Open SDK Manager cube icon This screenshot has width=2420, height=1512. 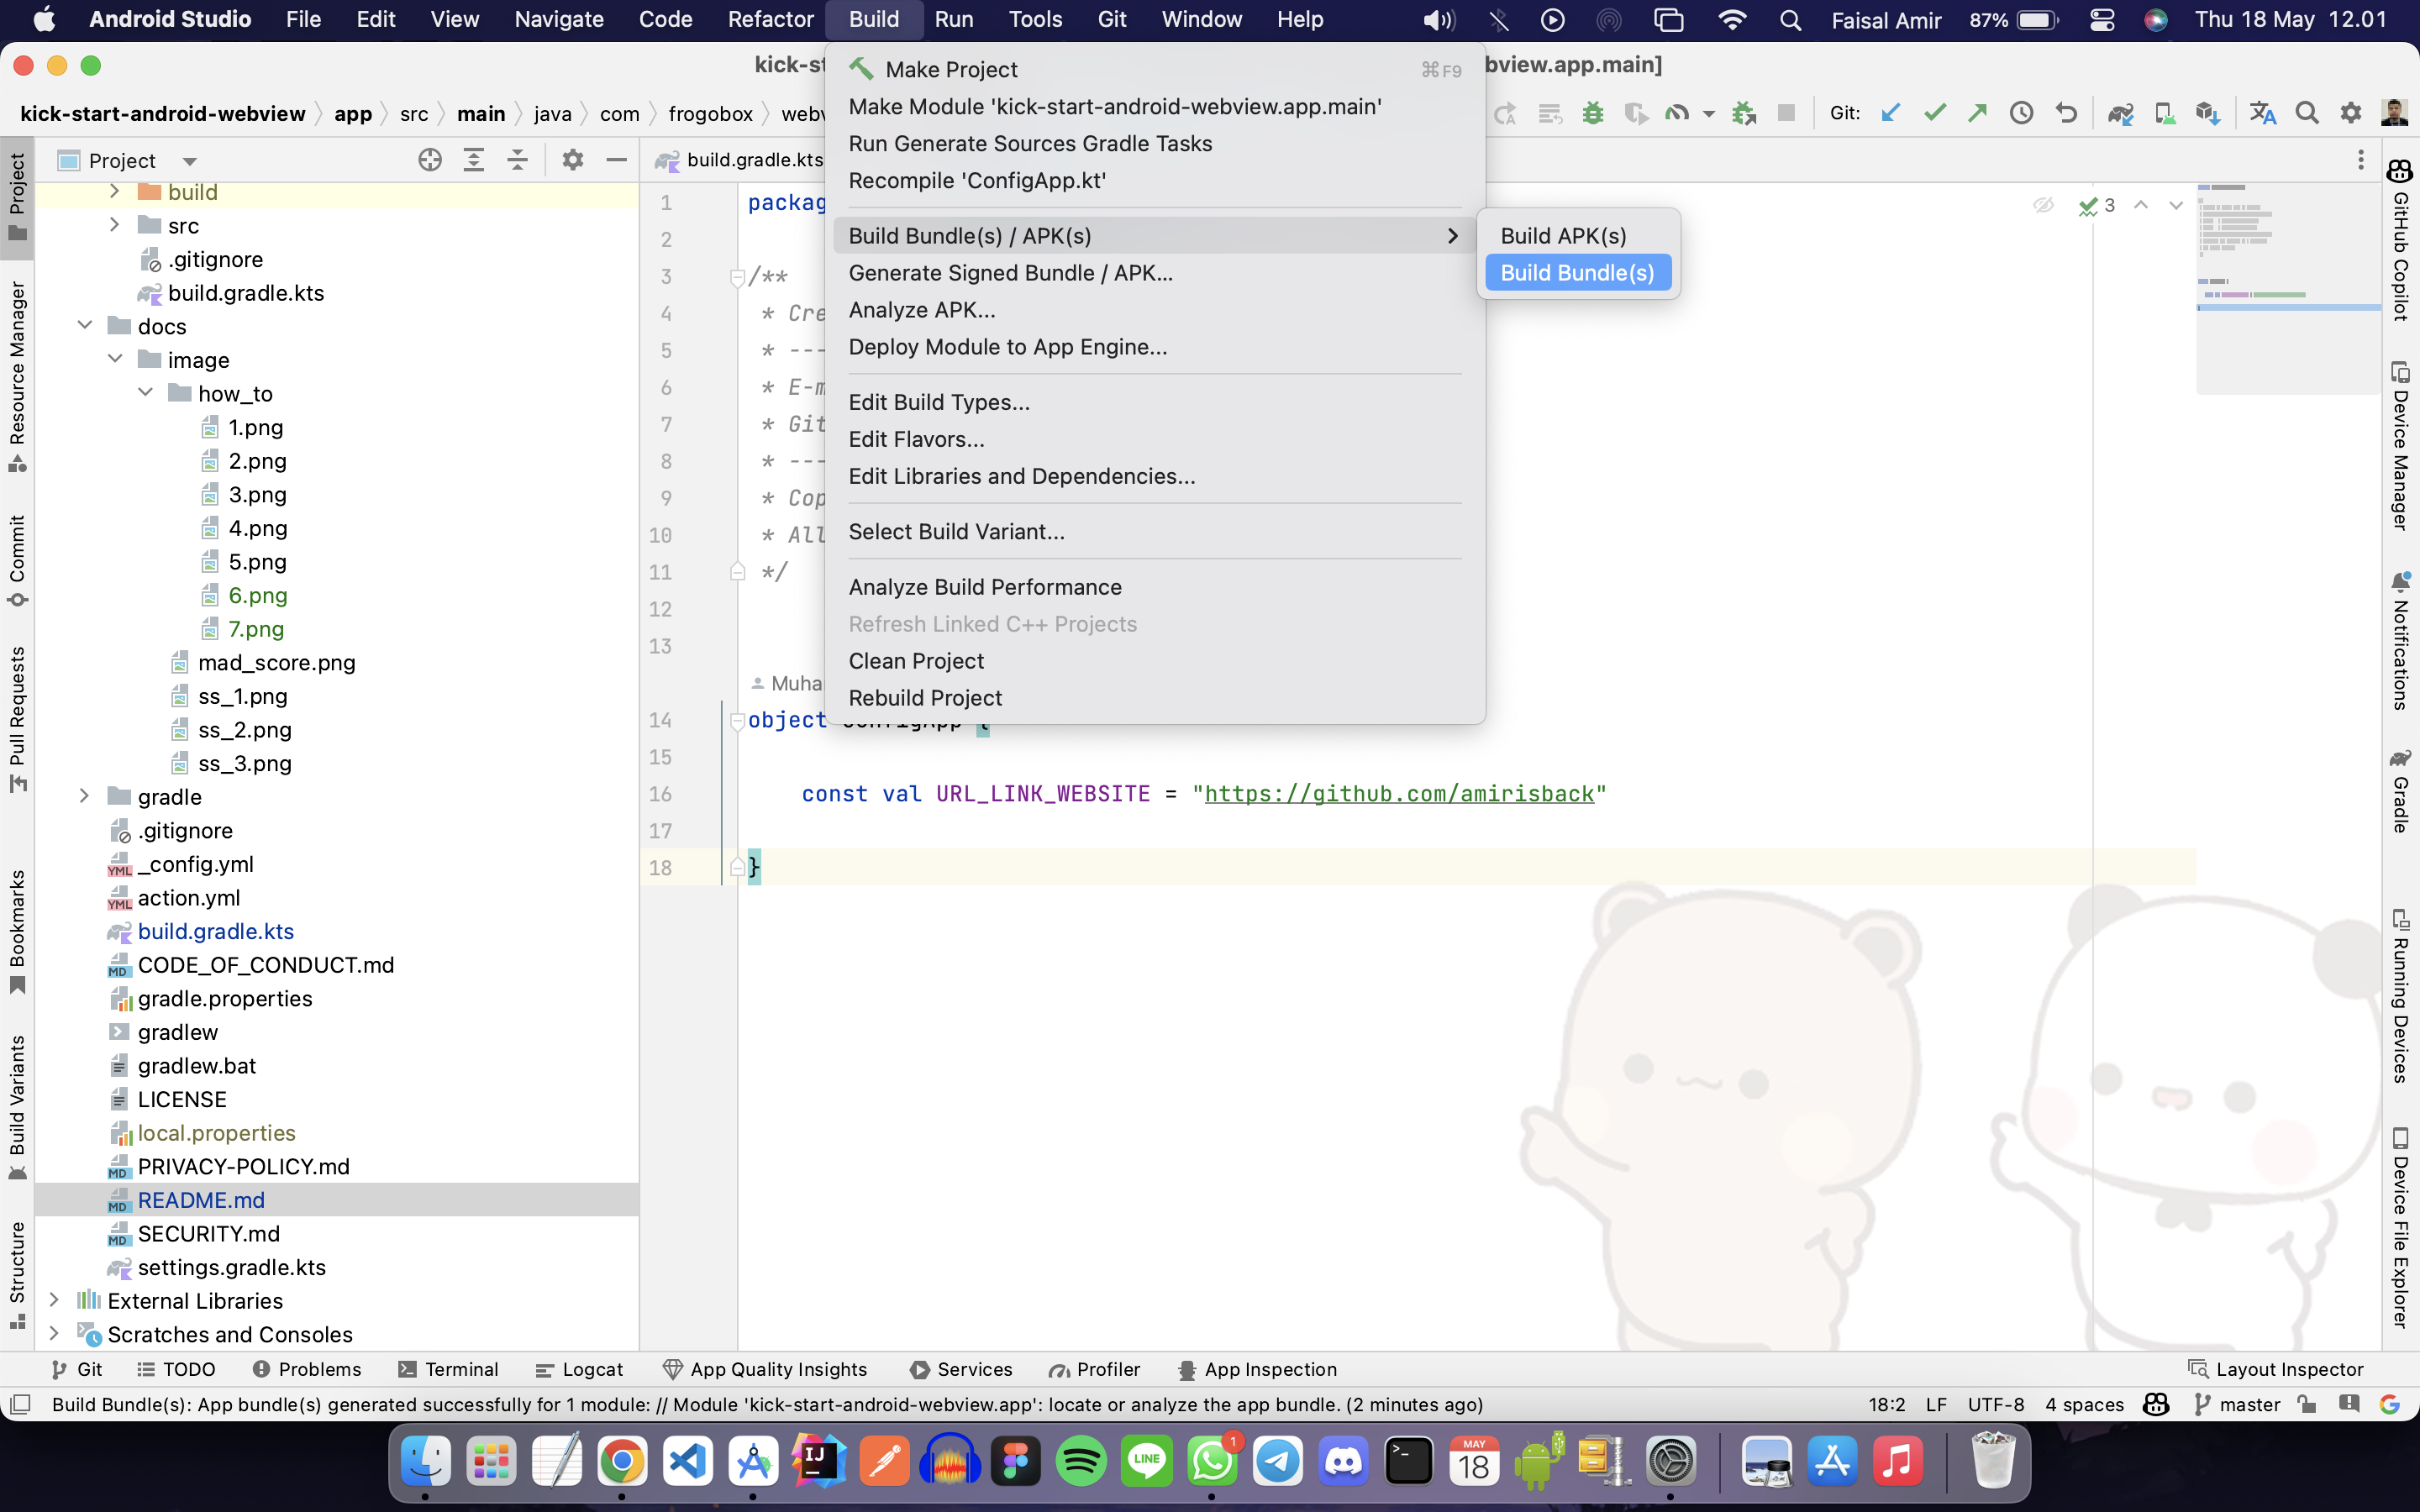2207,113
